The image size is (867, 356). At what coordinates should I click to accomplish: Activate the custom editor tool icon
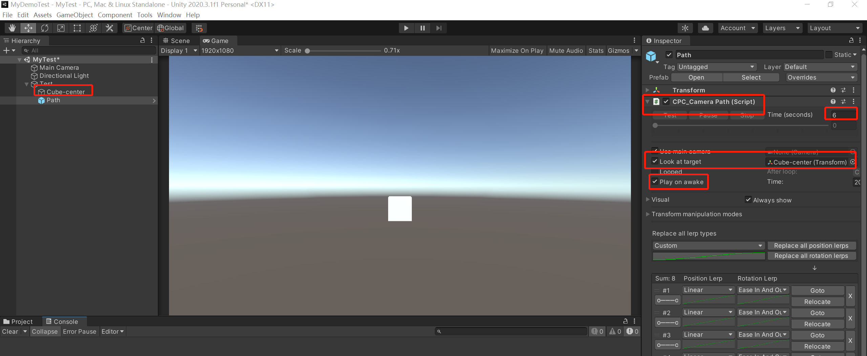tap(109, 28)
